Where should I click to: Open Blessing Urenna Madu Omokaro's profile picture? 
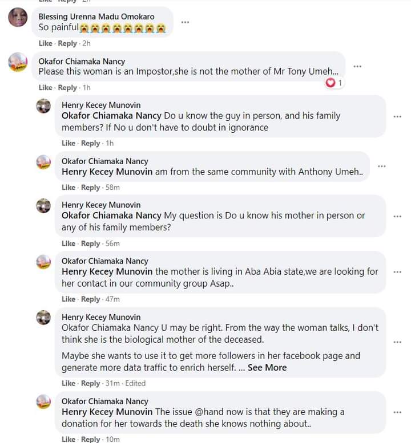tap(18, 18)
